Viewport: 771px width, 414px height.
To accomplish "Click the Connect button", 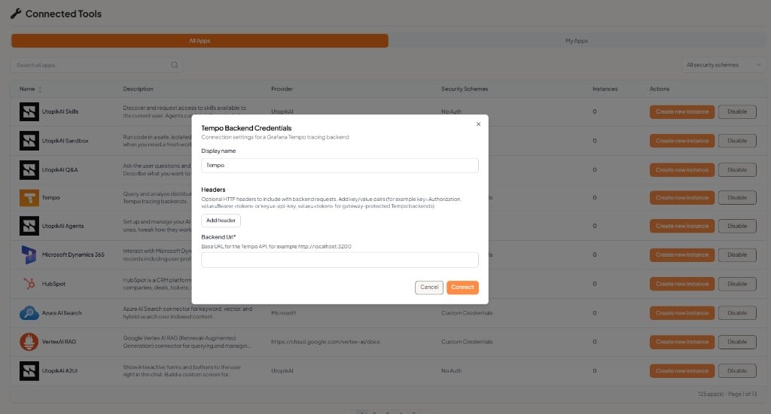I will (x=462, y=287).
